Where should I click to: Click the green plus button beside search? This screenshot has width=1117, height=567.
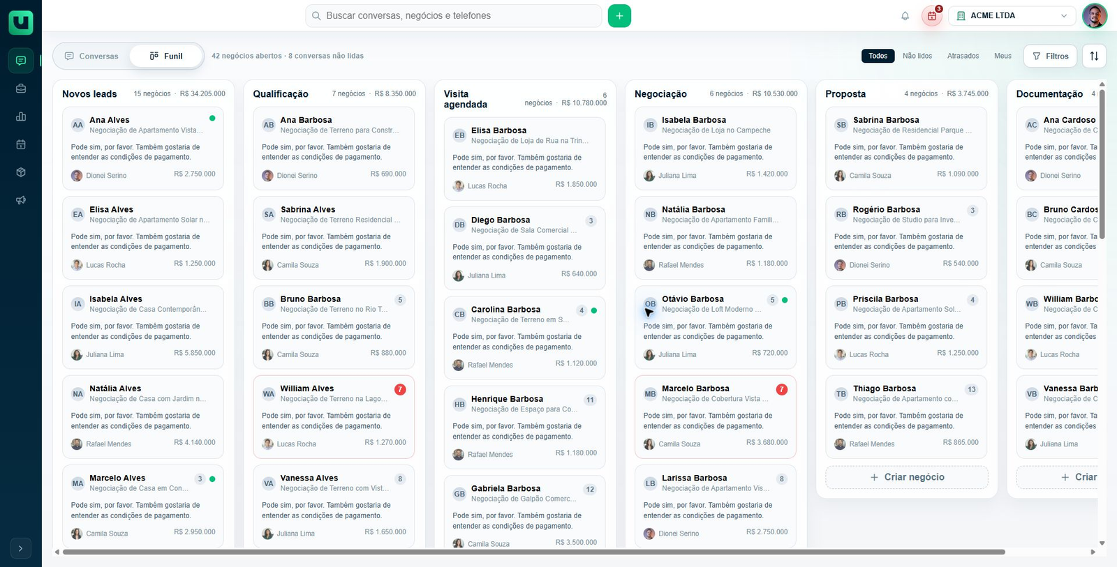click(x=619, y=16)
